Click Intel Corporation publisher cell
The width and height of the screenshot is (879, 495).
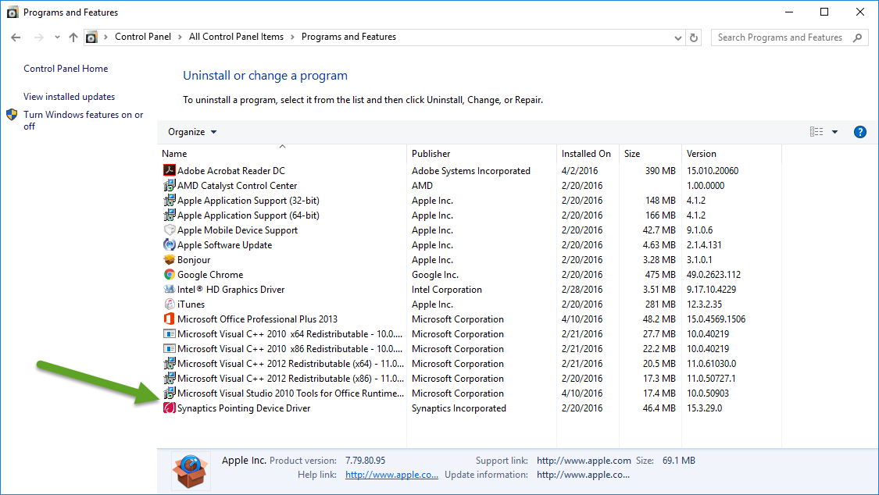point(447,289)
